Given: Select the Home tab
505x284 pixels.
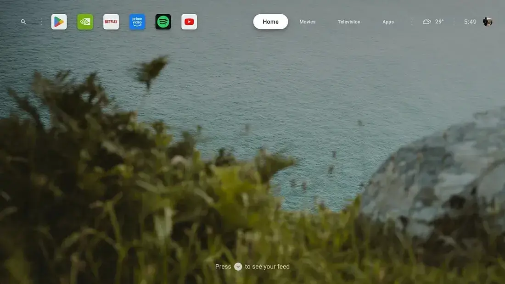Looking at the screenshot, I should [270, 22].
